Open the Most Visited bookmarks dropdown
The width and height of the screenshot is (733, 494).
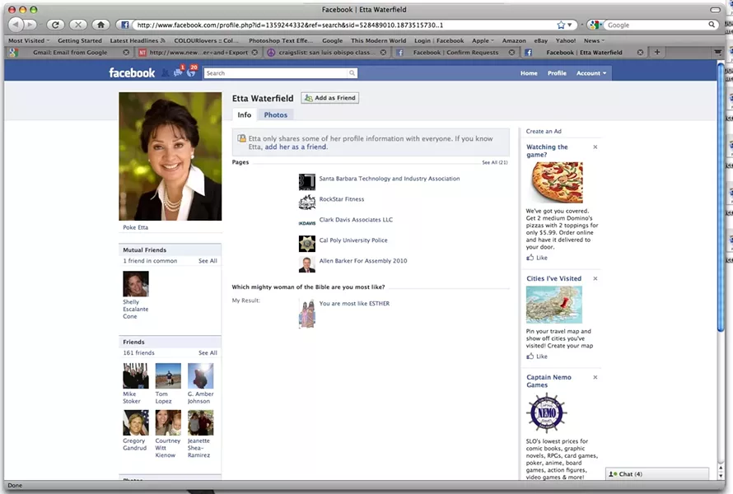click(29, 40)
